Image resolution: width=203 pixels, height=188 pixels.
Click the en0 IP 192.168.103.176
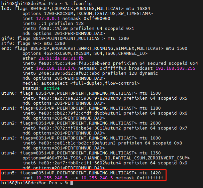(56, 68)
